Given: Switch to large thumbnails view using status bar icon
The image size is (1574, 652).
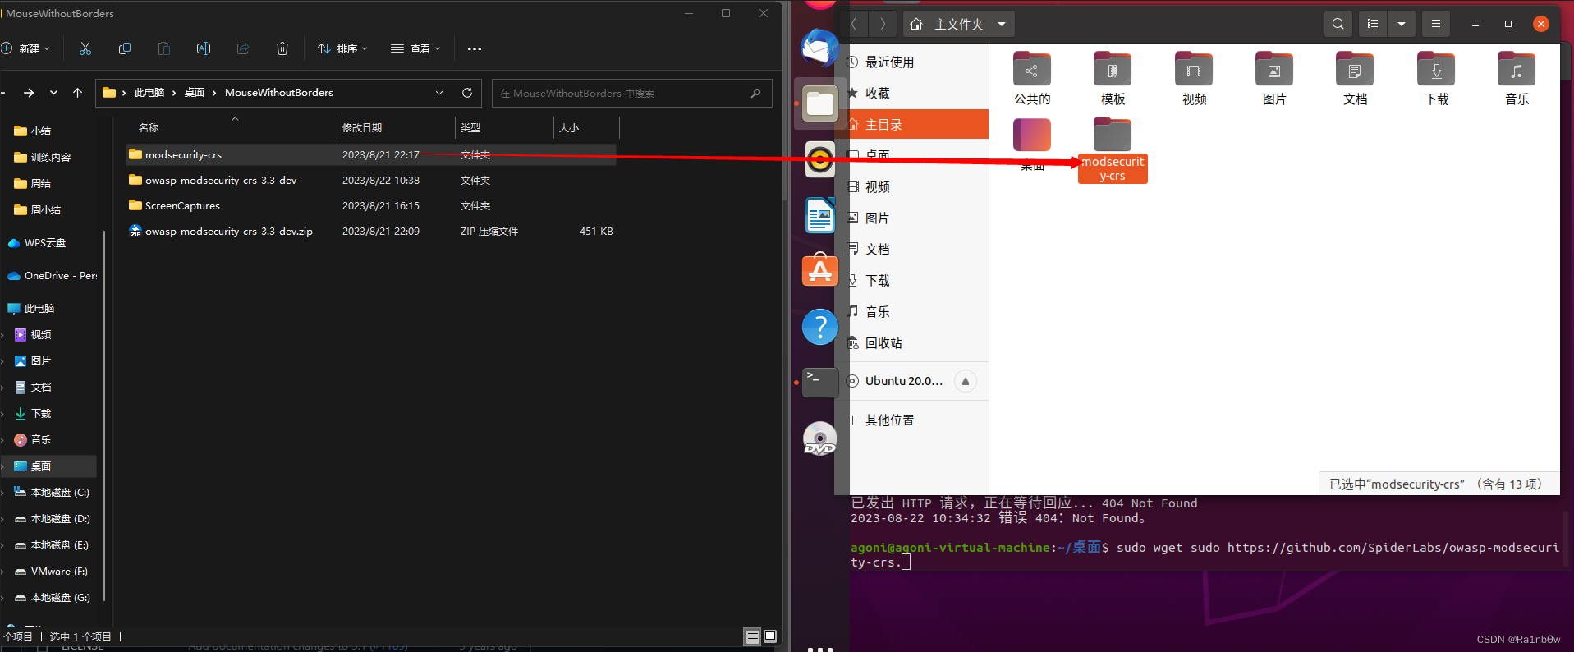Looking at the screenshot, I should 770,636.
